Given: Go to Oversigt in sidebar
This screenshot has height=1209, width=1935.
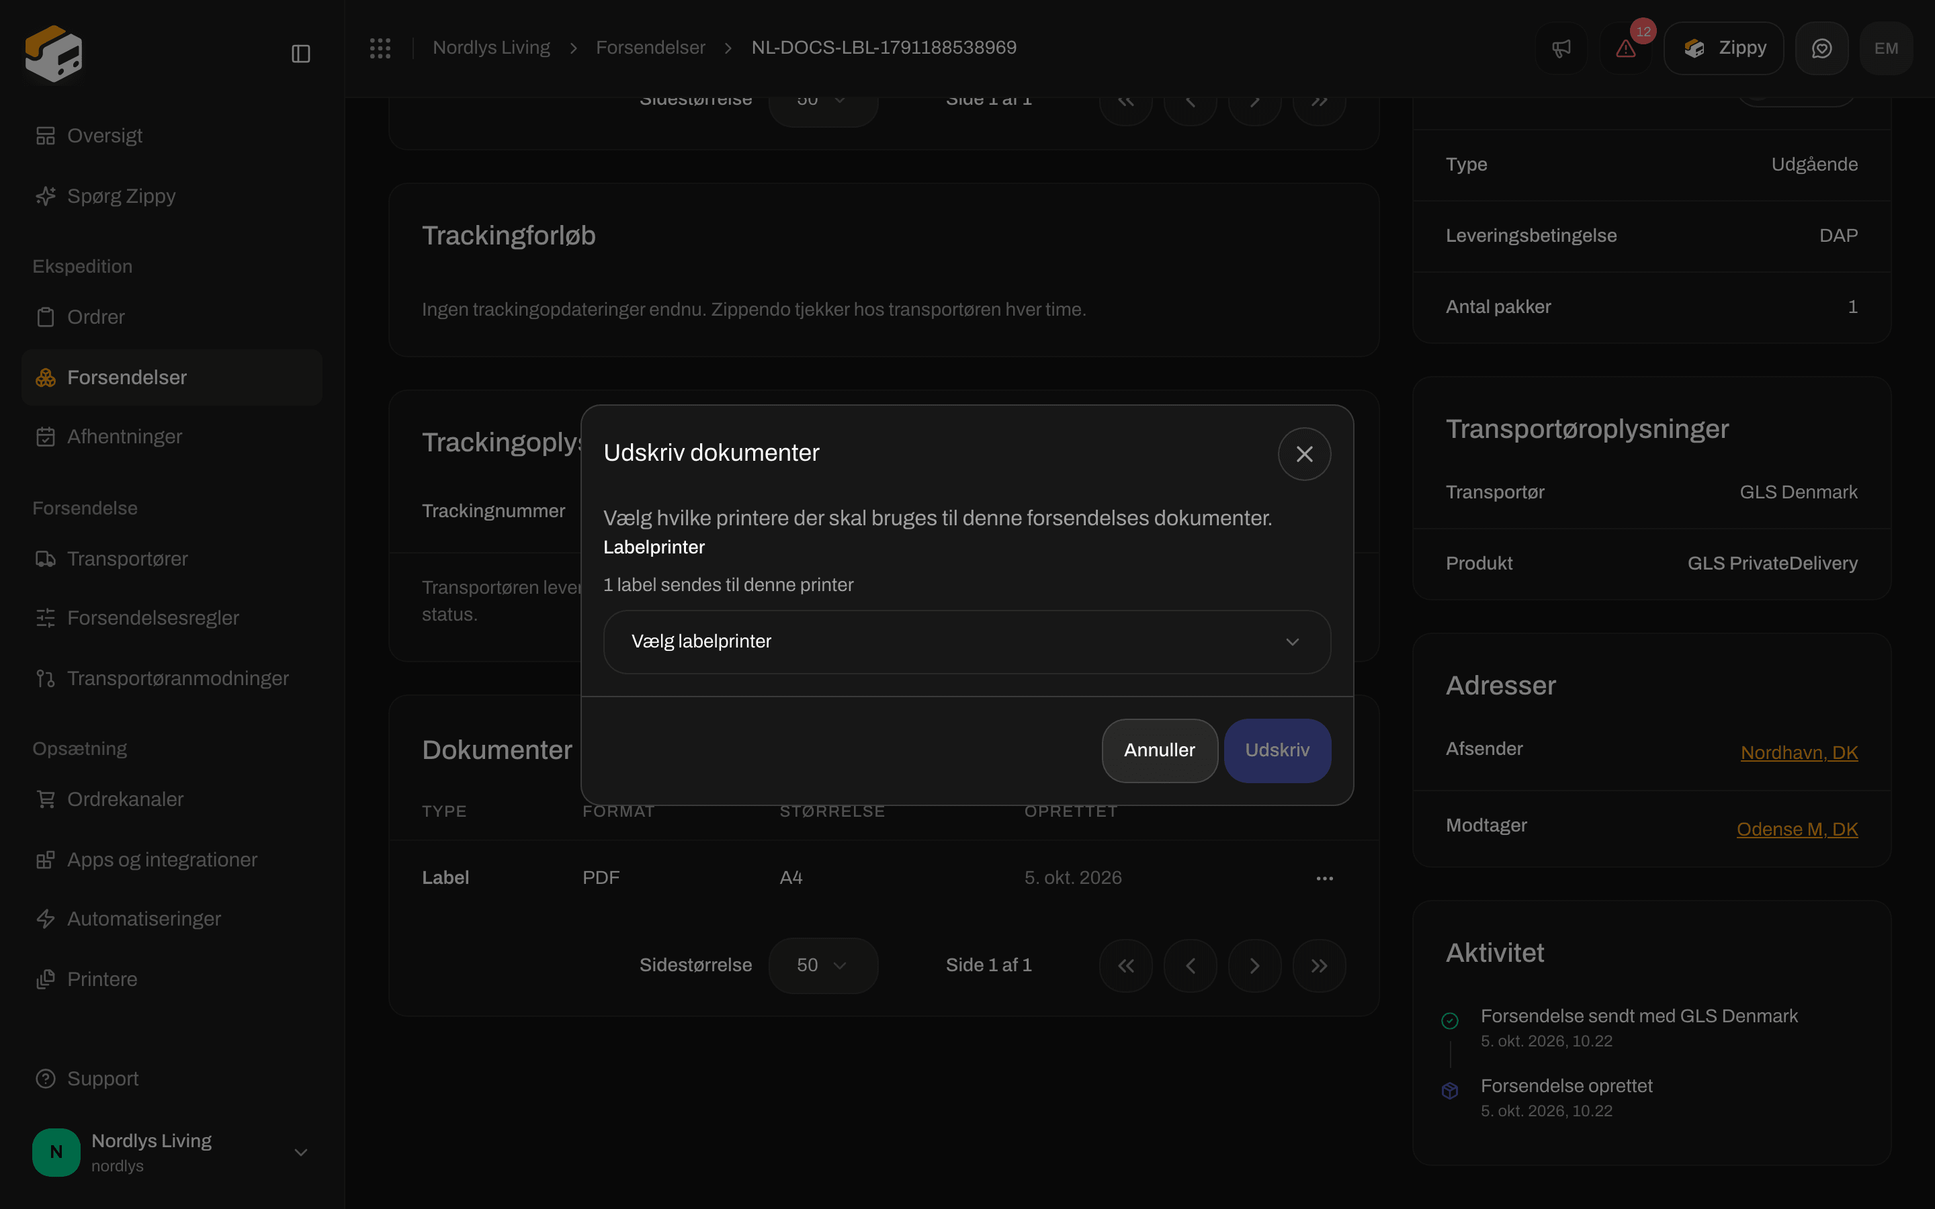Looking at the screenshot, I should point(172,136).
